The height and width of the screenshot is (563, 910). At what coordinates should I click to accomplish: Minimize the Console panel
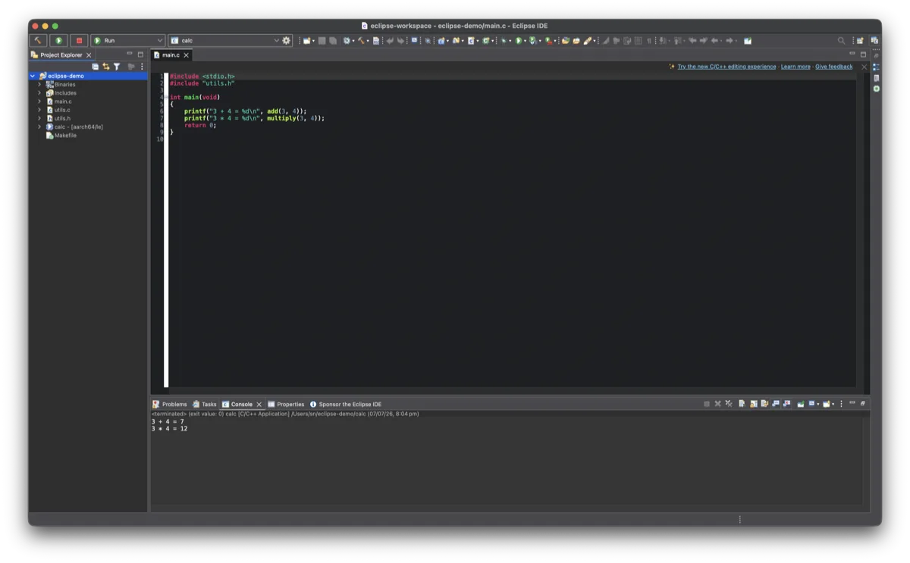pos(852,403)
